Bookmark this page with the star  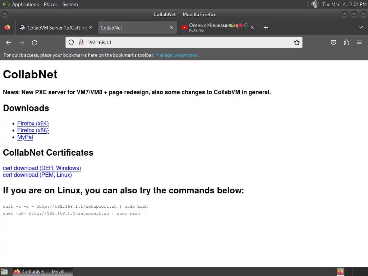(296, 42)
